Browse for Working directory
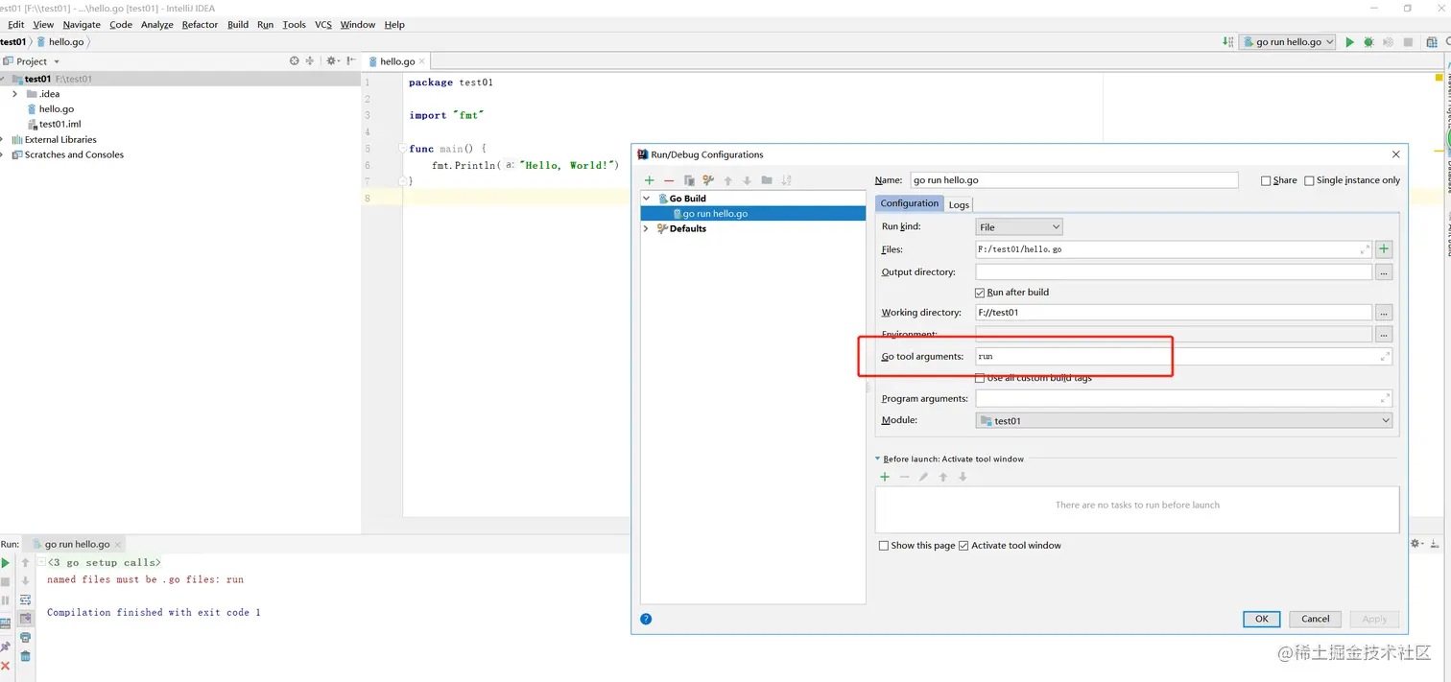 click(x=1384, y=313)
